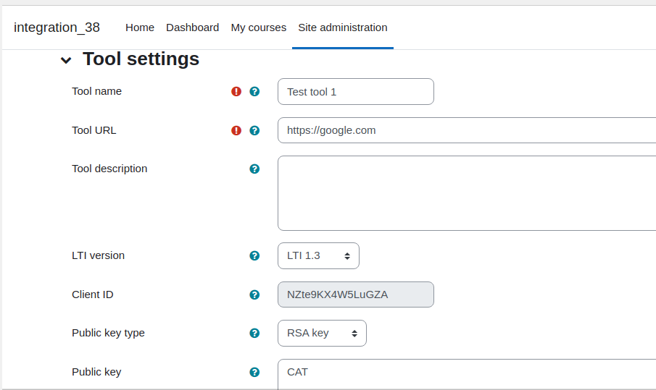Click the required icon next to Tool name

(x=236, y=91)
